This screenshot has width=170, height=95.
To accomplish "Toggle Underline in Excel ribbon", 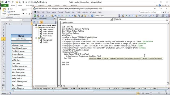I will (x=29, y=13).
